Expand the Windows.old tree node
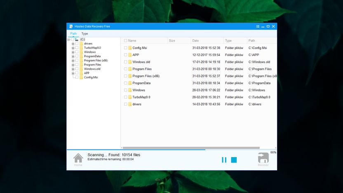The width and height of the screenshot is (343, 193). 73,69
